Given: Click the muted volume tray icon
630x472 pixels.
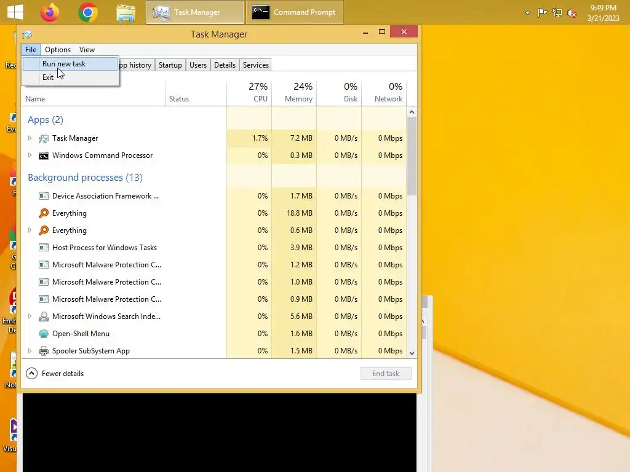Looking at the screenshot, I should pyautogui.click(x=572, y=14).
